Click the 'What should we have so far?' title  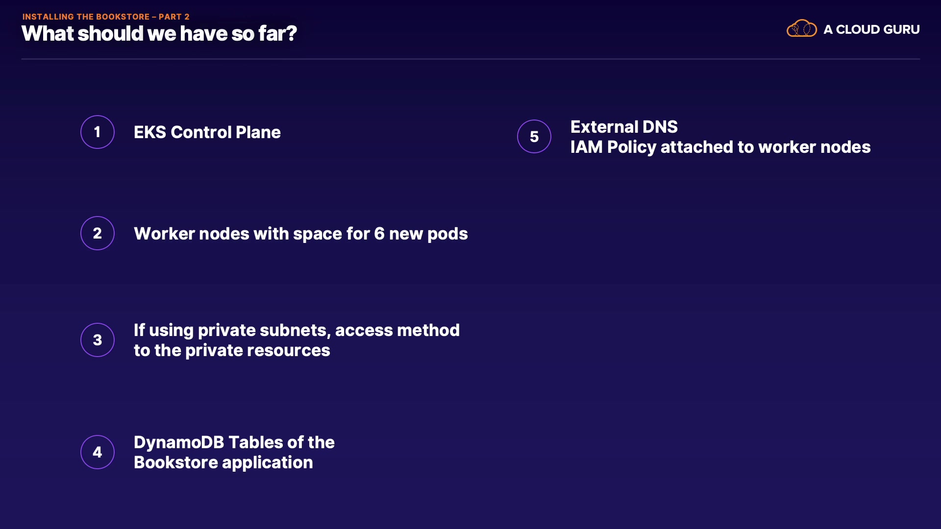159,34
